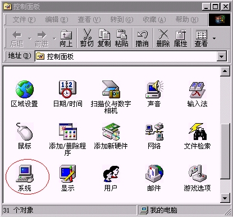The image size is (233, 217).
Task: Expand the 地址 bar dropdown list
Action: click(222, 56)
